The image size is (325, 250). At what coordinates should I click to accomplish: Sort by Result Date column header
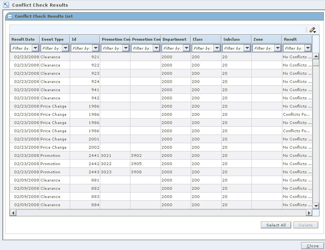[x=25, y=40]
